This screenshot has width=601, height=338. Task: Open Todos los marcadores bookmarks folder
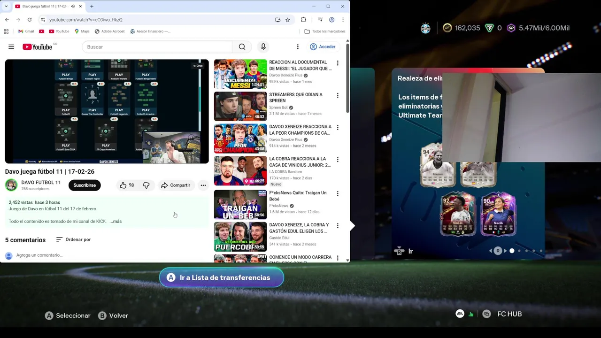324,31
